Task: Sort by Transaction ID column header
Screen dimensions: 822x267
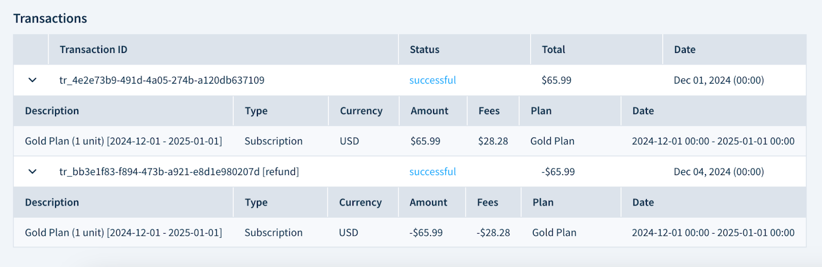Action: coord(94,50)
